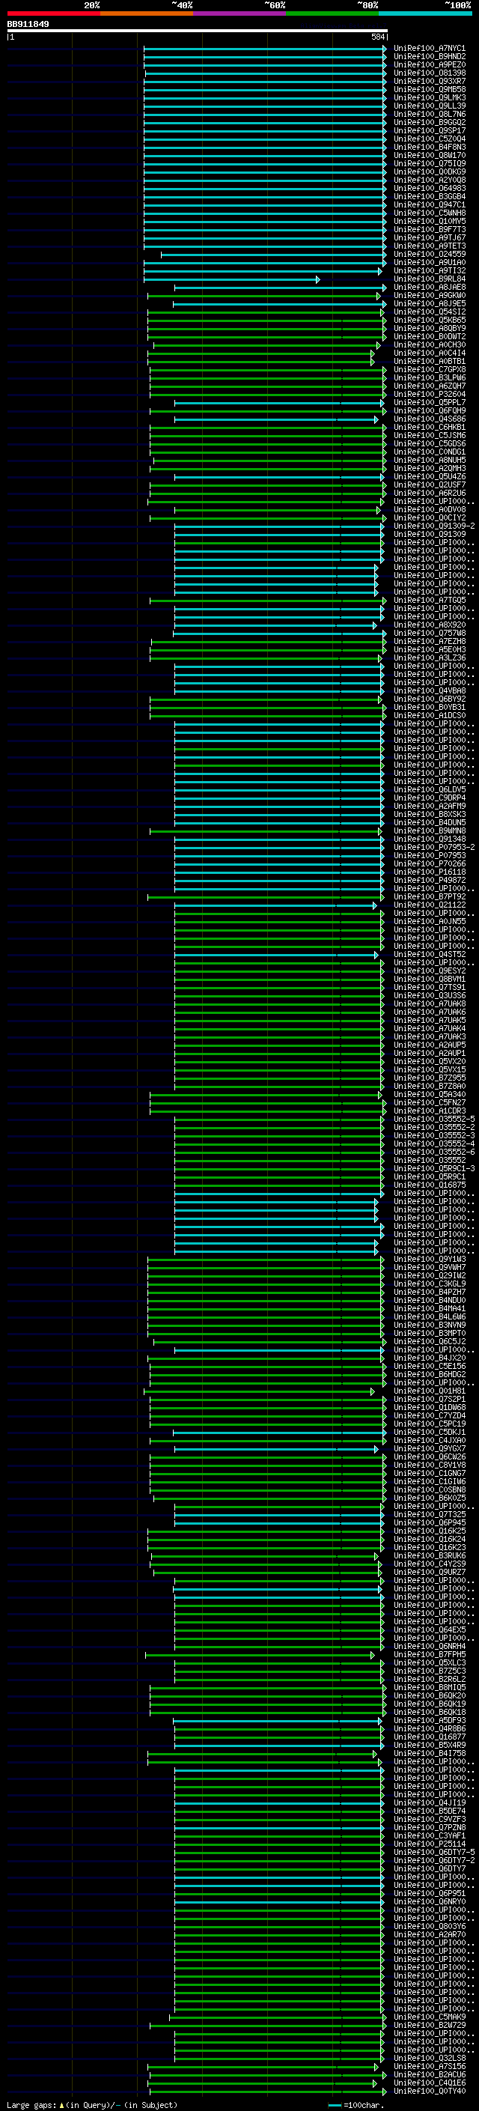The image size is (479, 2111).
Task: Click the purple ~60% identity legend bar
Action: click(x=240, y=13)
